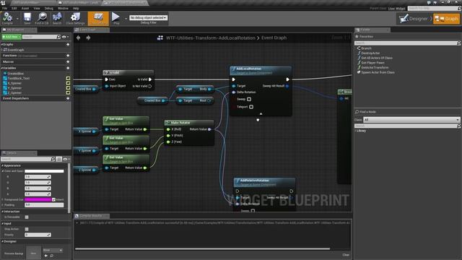The width and height of the screenshot is (462, 260).
Task: Click the Search toolbar icon
Action: coord(57,19)
